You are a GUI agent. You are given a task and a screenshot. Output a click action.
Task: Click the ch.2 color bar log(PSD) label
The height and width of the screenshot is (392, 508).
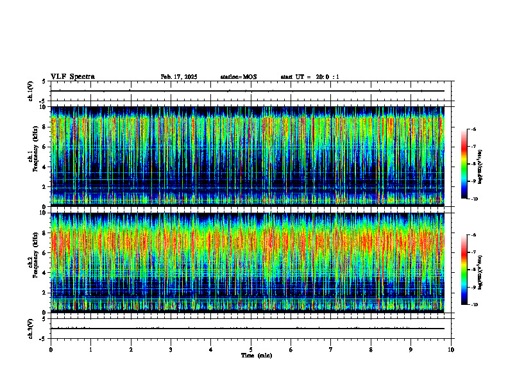click(481, 273)
